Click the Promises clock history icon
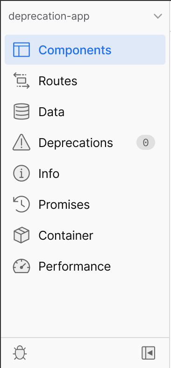Screen dimensions: 171x368 pyautogui.click(x=21, y=204)
